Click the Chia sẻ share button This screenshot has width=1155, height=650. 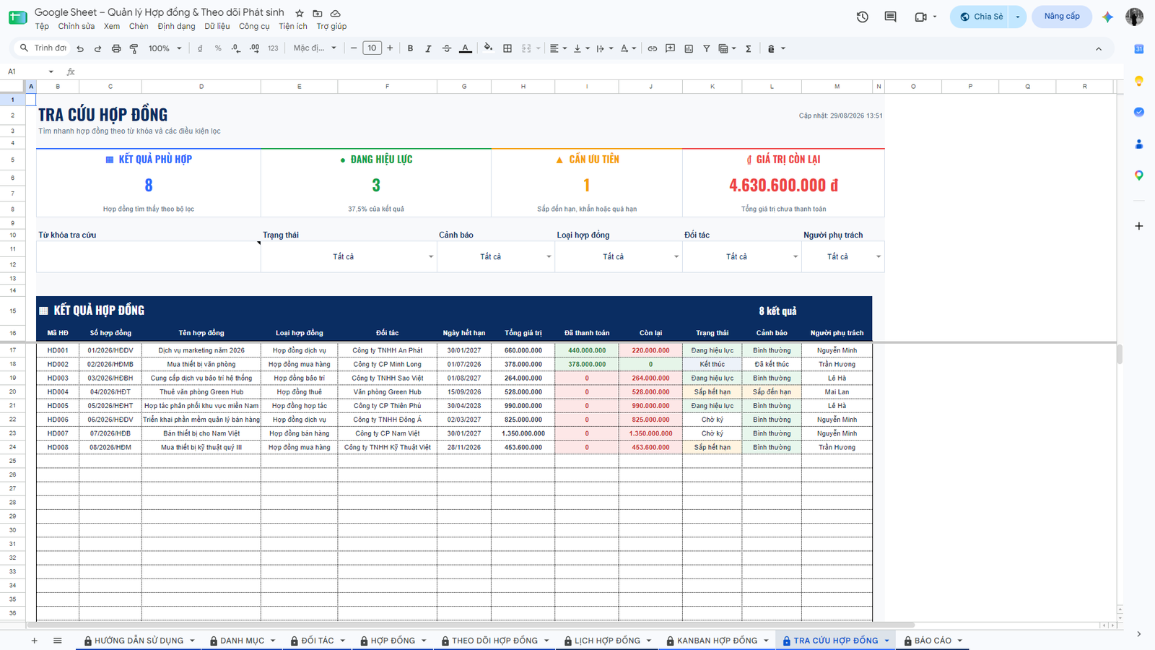pyautogui.click(x=981, y=17)
